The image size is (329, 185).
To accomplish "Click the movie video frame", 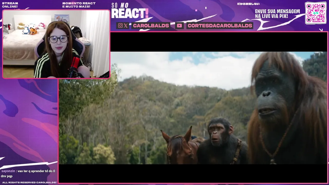I will 193,108.
